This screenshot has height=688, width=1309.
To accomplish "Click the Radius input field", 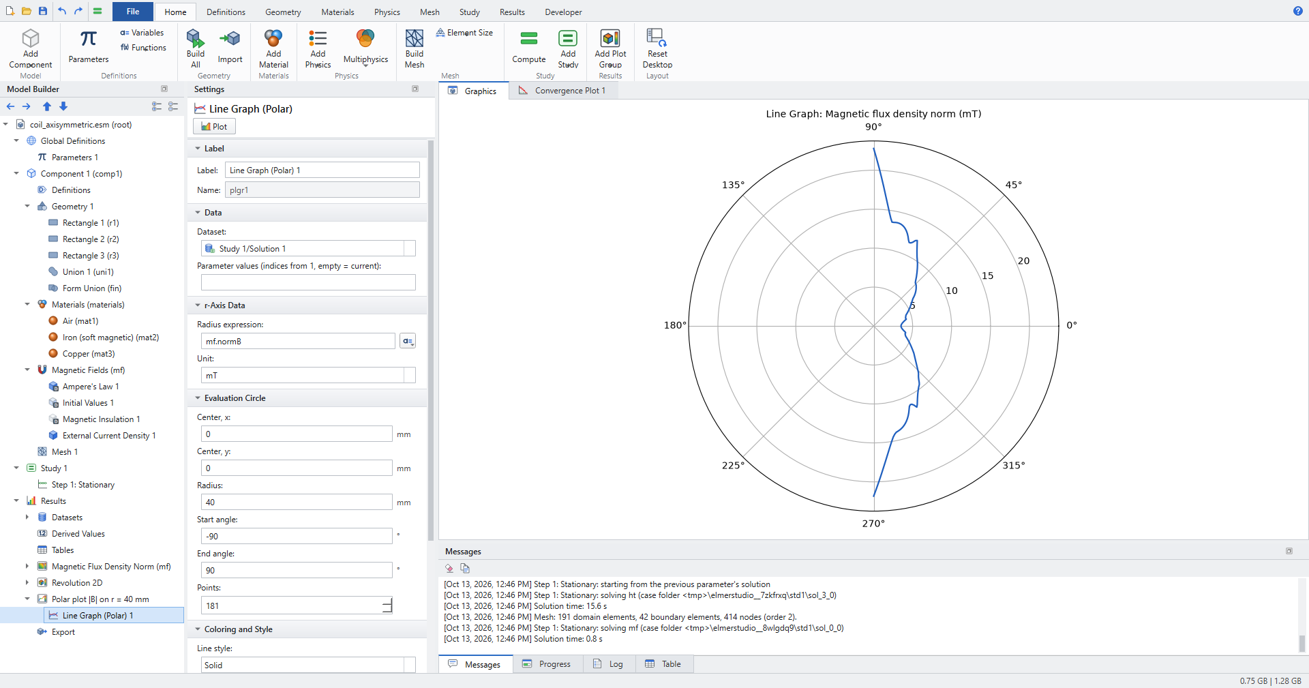I will [297, 503].
